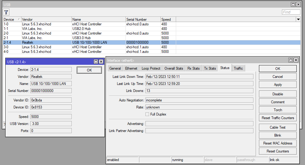Click Reset Traffic Counters button
This screenshot has height=165, width=305.
pyautogui.click(x=278, y=118)
